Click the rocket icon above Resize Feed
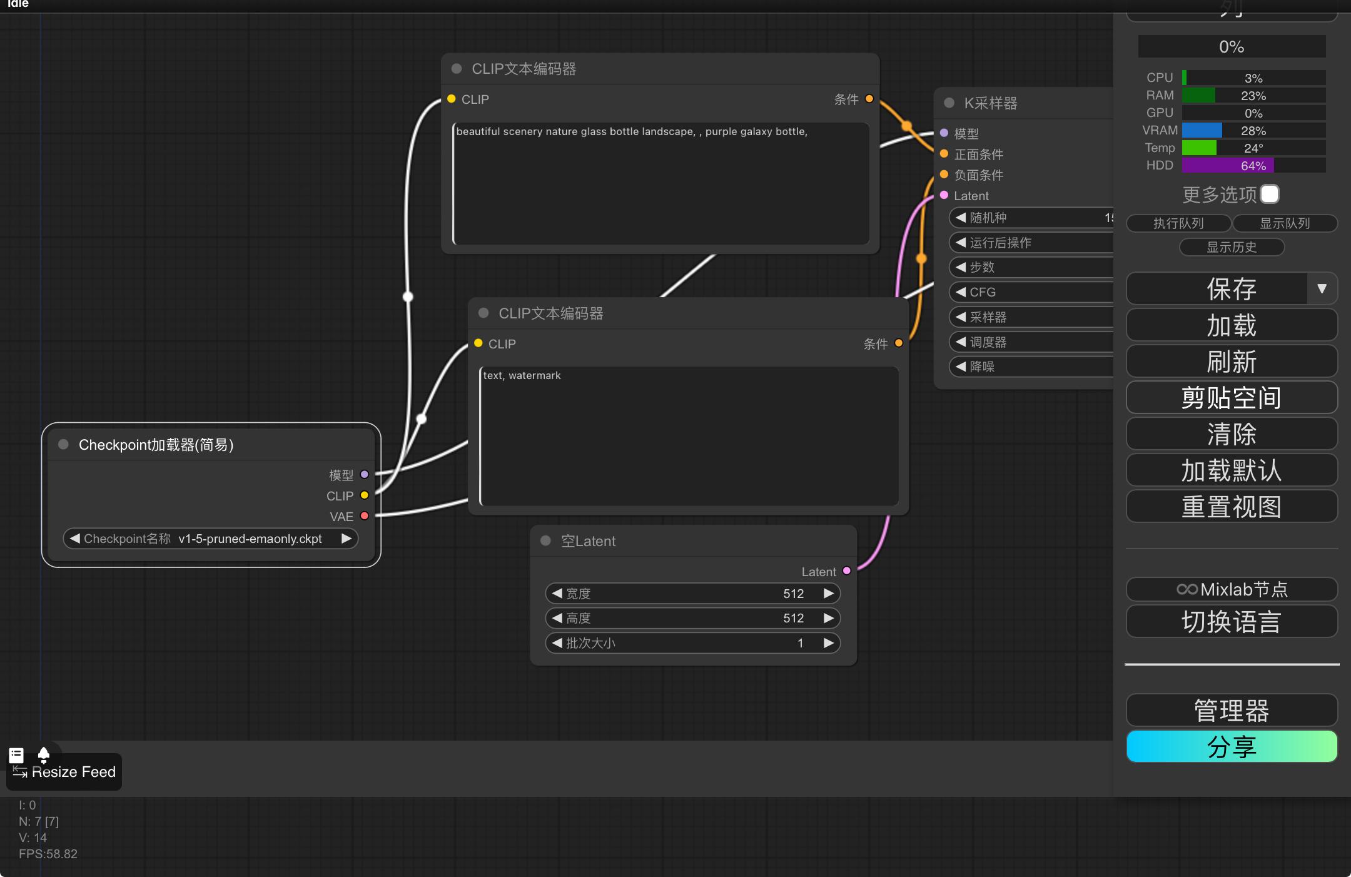Screen dimensions: 1351x877 coord(43,755)
